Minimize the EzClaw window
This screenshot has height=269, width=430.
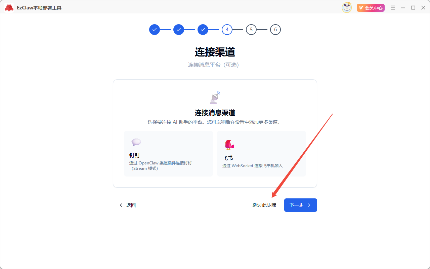[403, 7]
